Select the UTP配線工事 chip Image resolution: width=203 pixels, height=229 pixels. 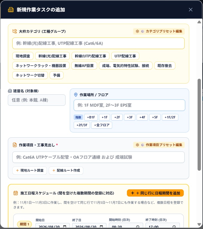(x=125, y=56)
